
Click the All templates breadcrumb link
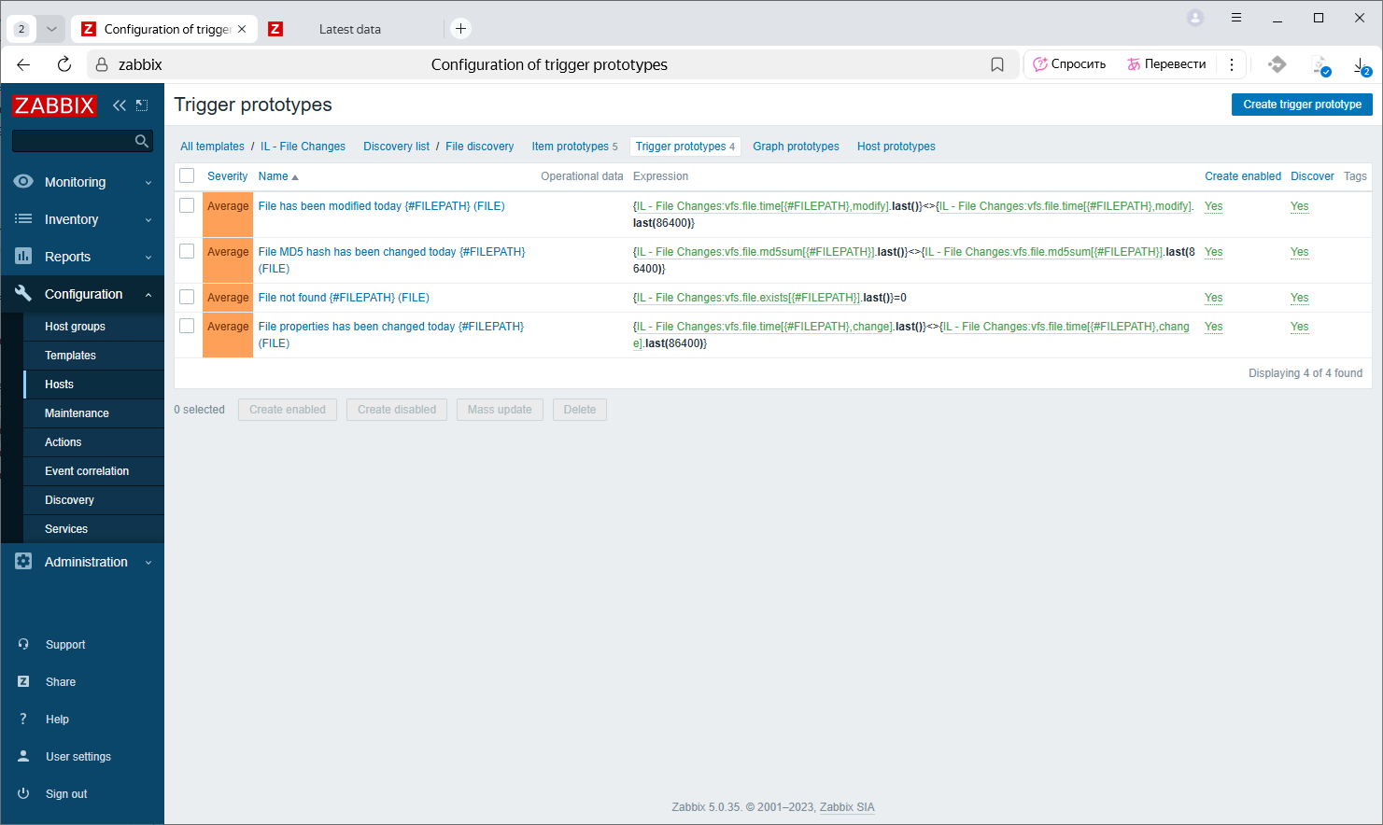(212, 147)
